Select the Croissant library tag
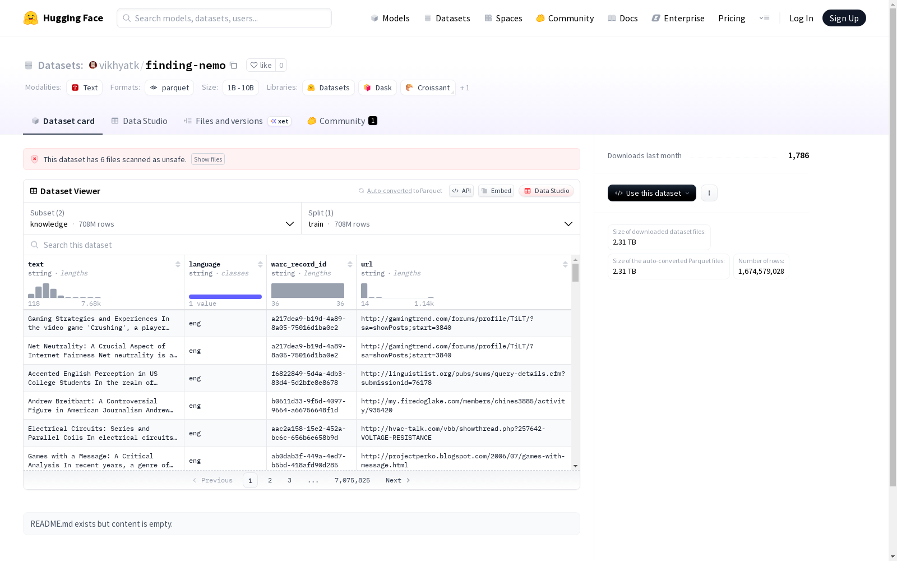Image resolution: width=897 pixels, height=561 pixels. pos(428,88)
